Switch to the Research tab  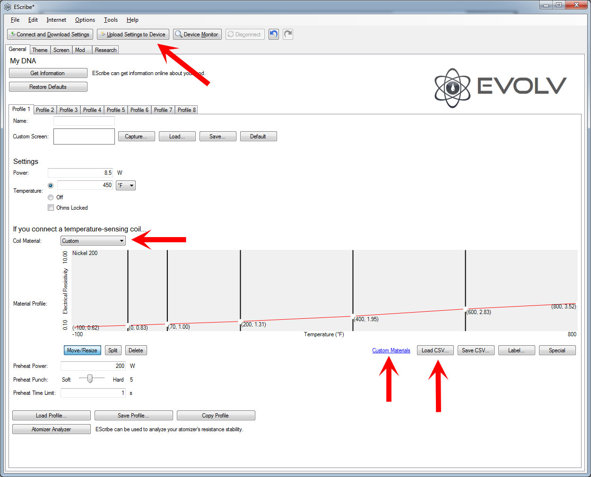[x=105, y=50]
